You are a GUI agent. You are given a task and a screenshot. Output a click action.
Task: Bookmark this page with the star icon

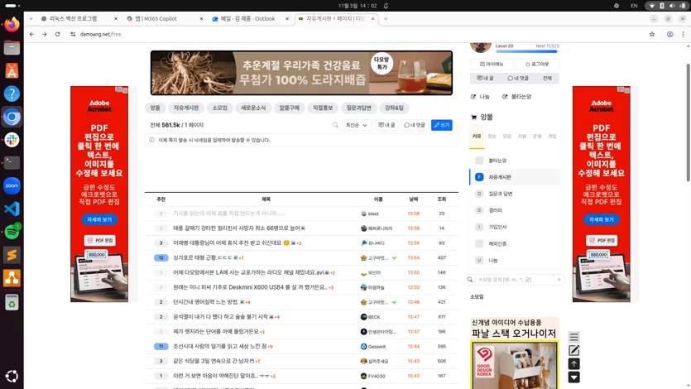(652, 34)
